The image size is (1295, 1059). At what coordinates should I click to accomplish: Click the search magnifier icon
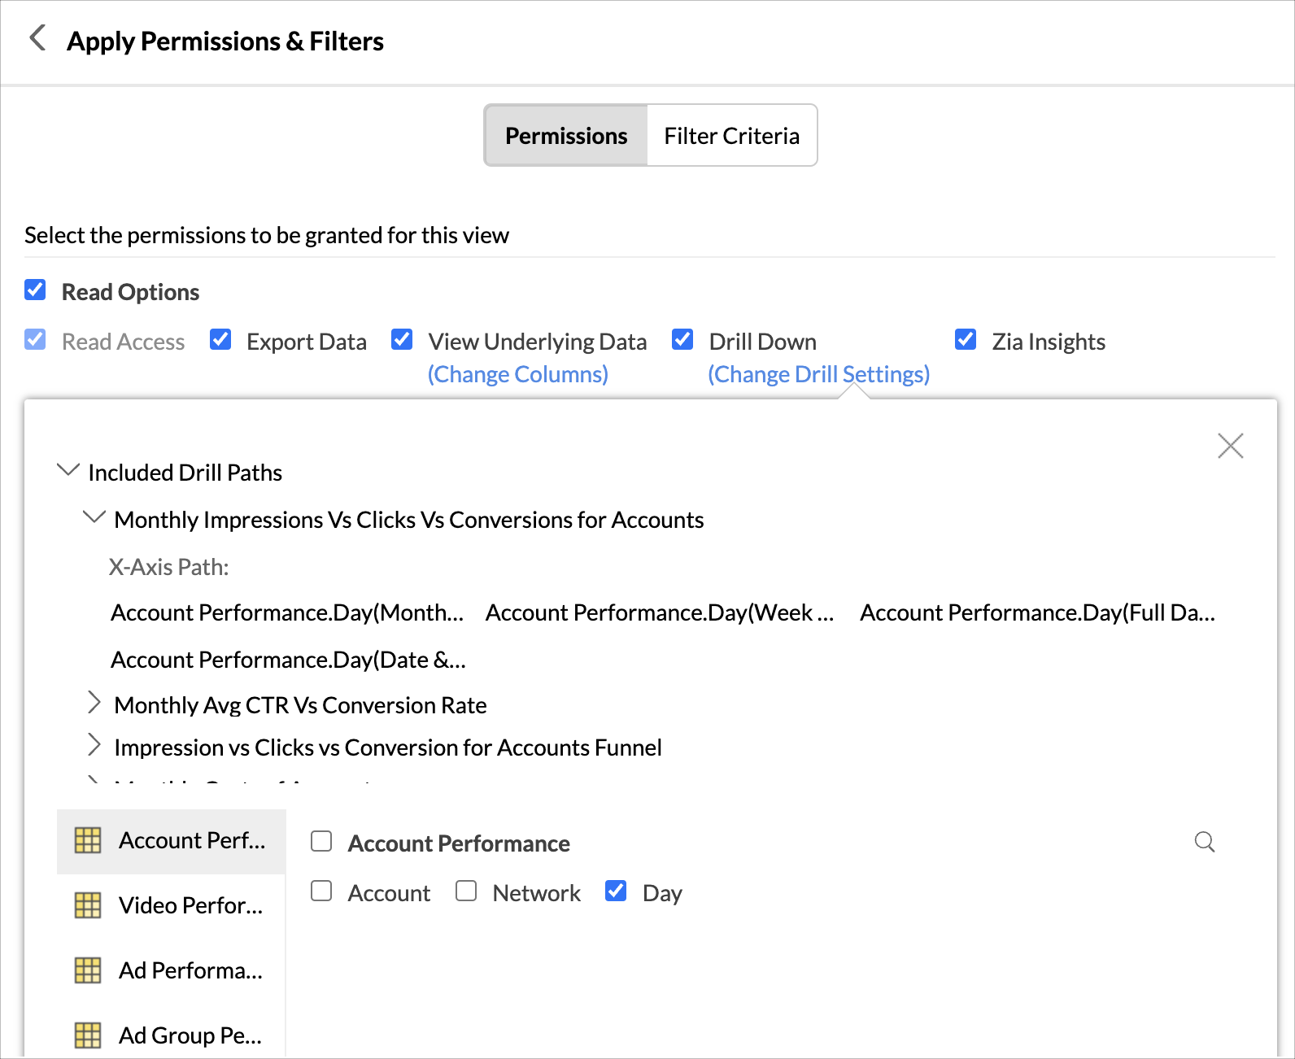click(x=1205, y=842)
